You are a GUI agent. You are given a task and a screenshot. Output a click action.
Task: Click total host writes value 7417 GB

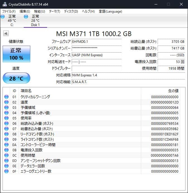coord(172,48)
